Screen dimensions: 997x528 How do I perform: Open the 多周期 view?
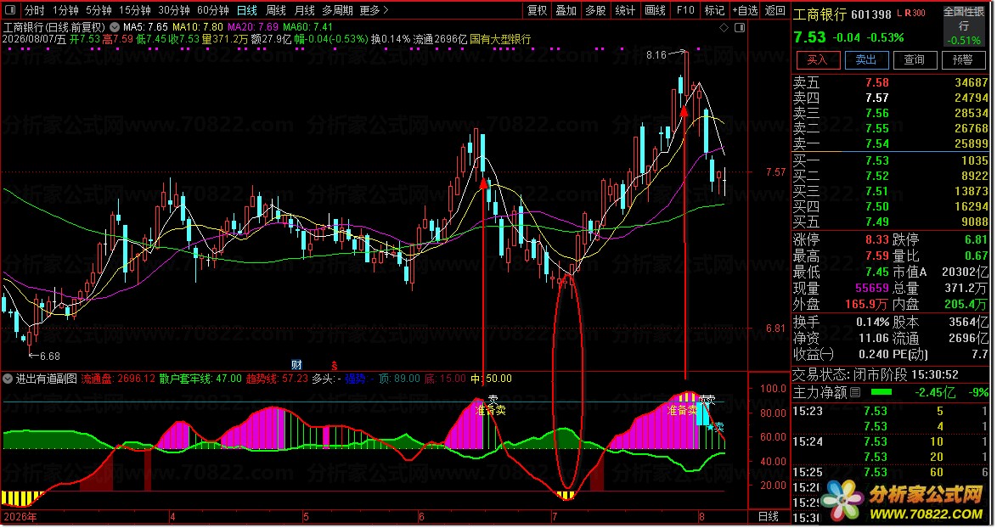coord(337,10)
